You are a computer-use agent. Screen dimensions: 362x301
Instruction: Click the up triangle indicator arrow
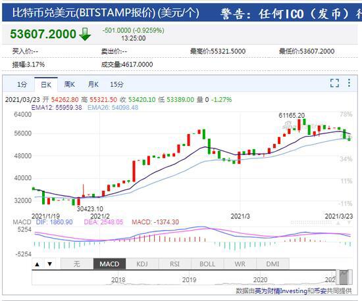(37, 264)
